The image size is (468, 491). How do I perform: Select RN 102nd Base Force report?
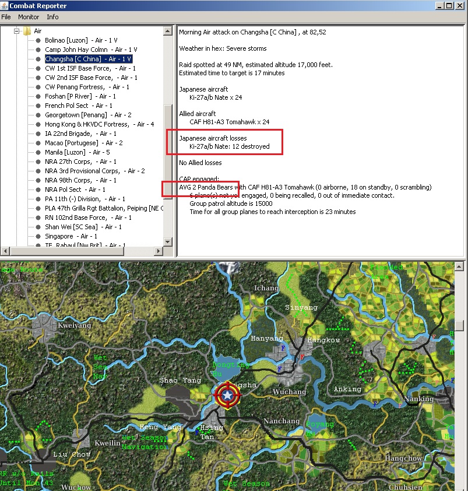[88, 218]
